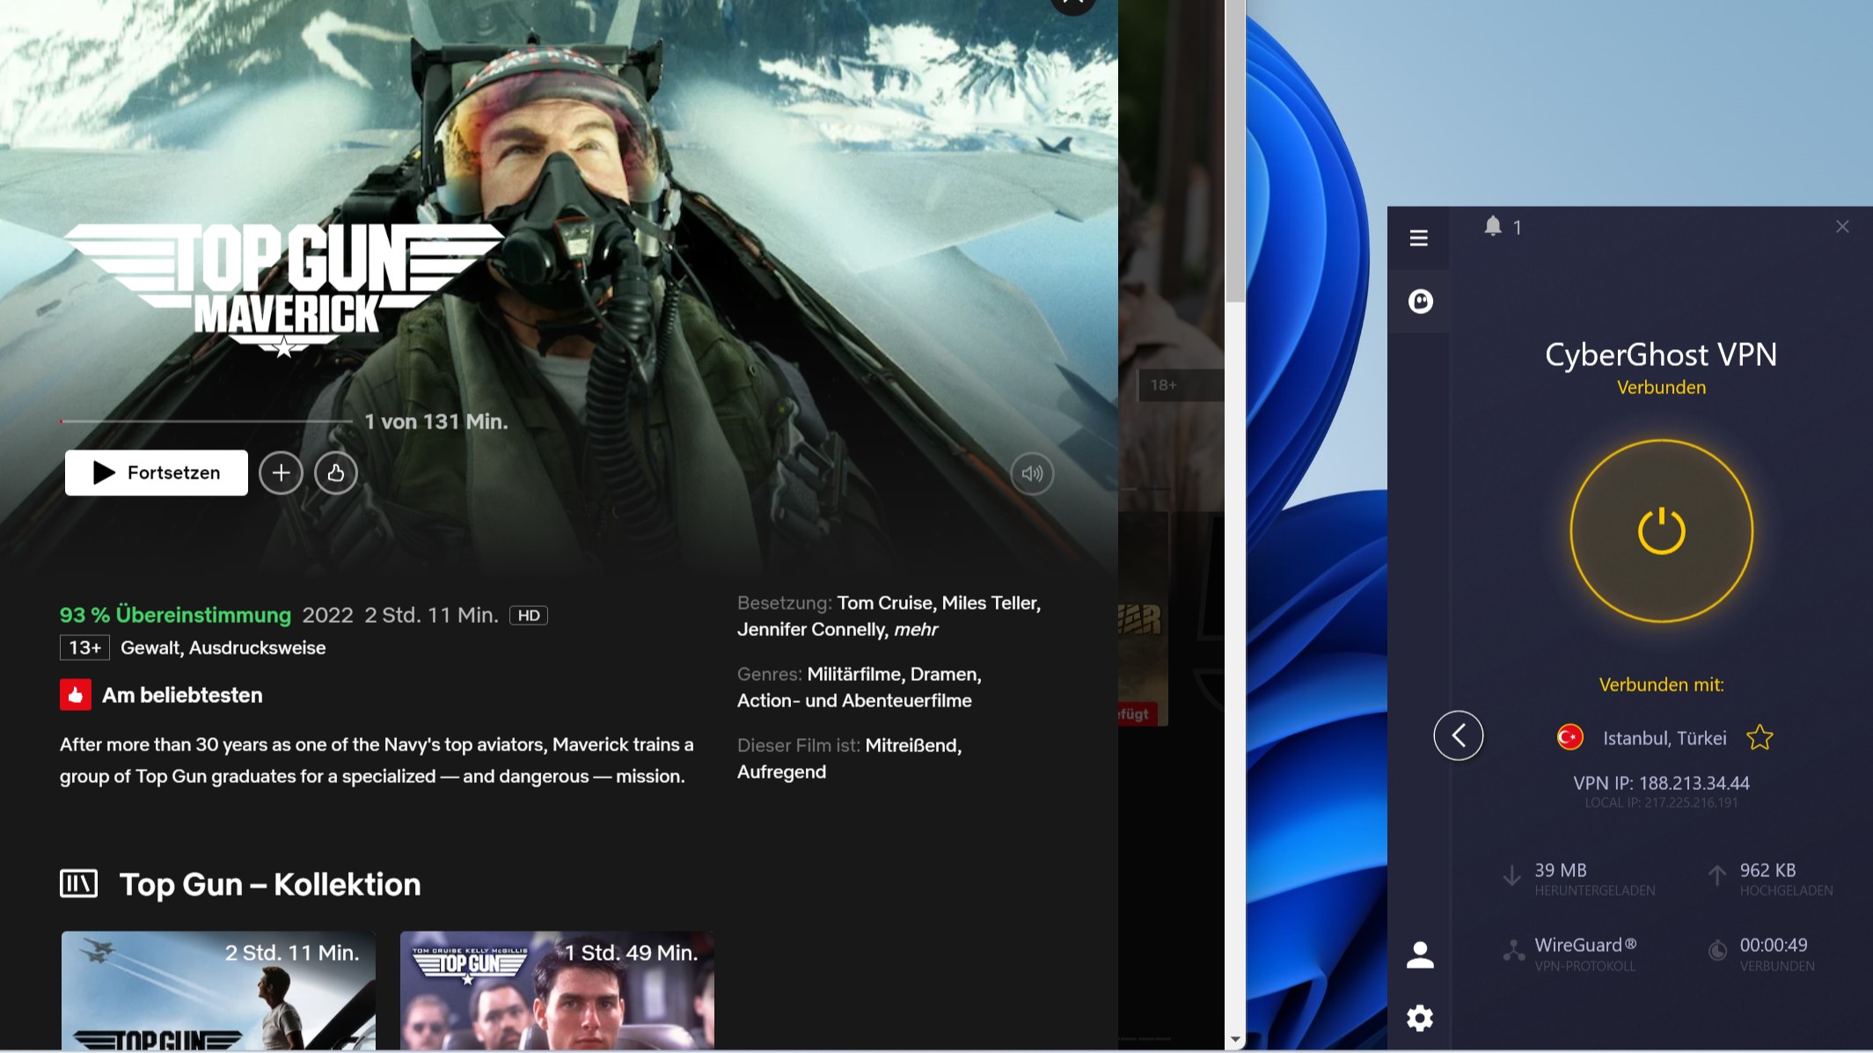Toggle the VPN power button
Viewport: 1873px width, 1053px height.
pyautogui.click(x=1661, y=530)
